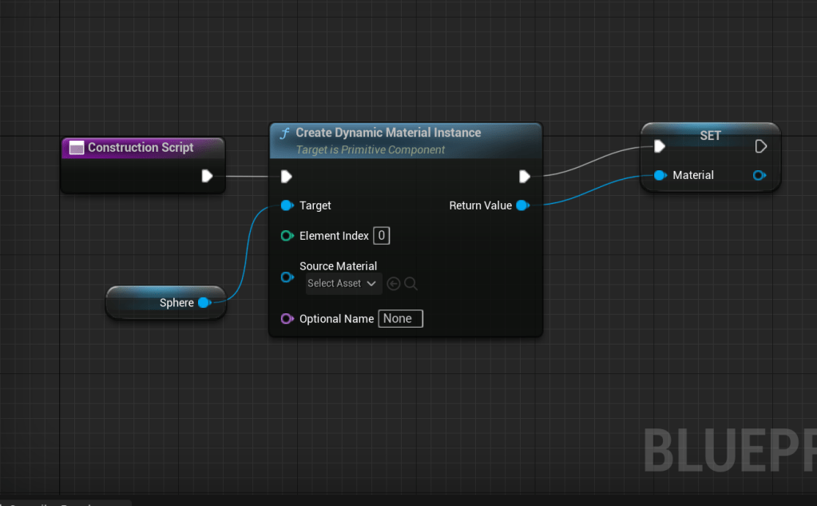Click the Material output pin on SET node
Viewport: 817px width, 506px height.
point(759,175)
